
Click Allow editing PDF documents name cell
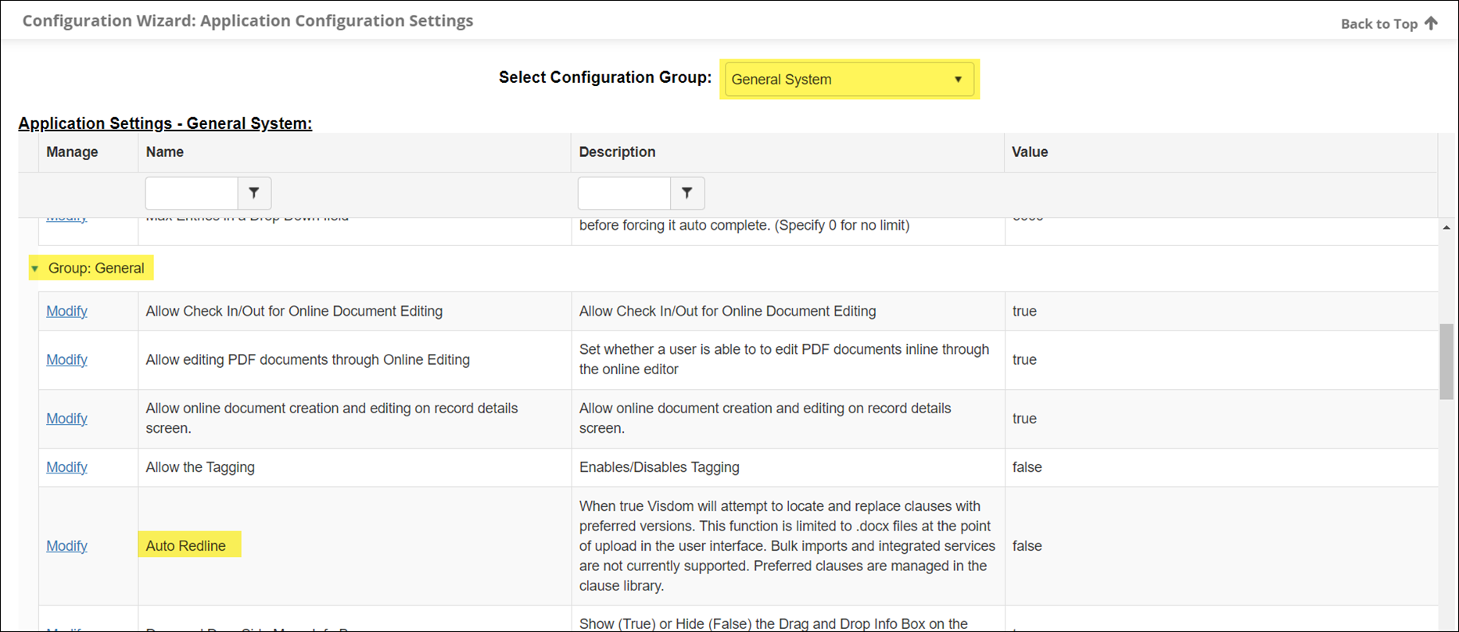(354, 359)
